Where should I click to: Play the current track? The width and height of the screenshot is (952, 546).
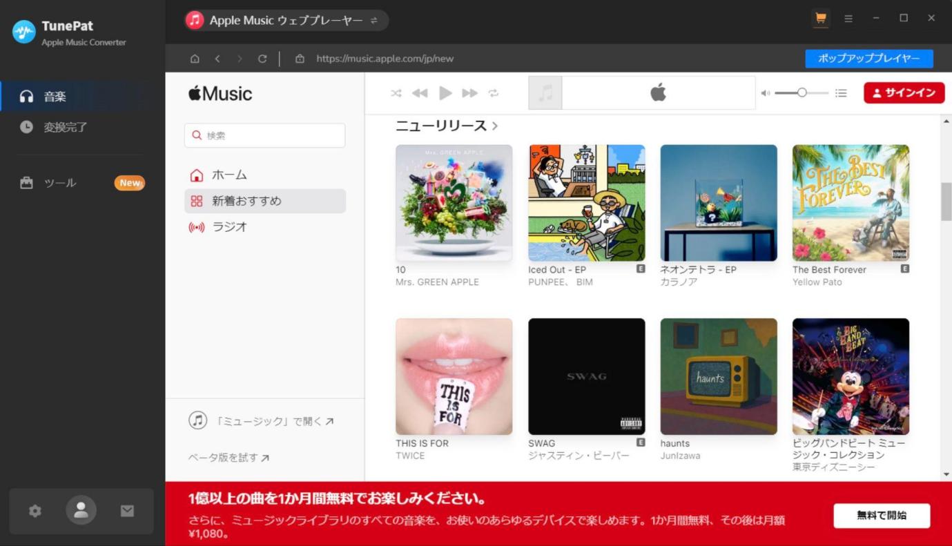(x=445, y=93)
